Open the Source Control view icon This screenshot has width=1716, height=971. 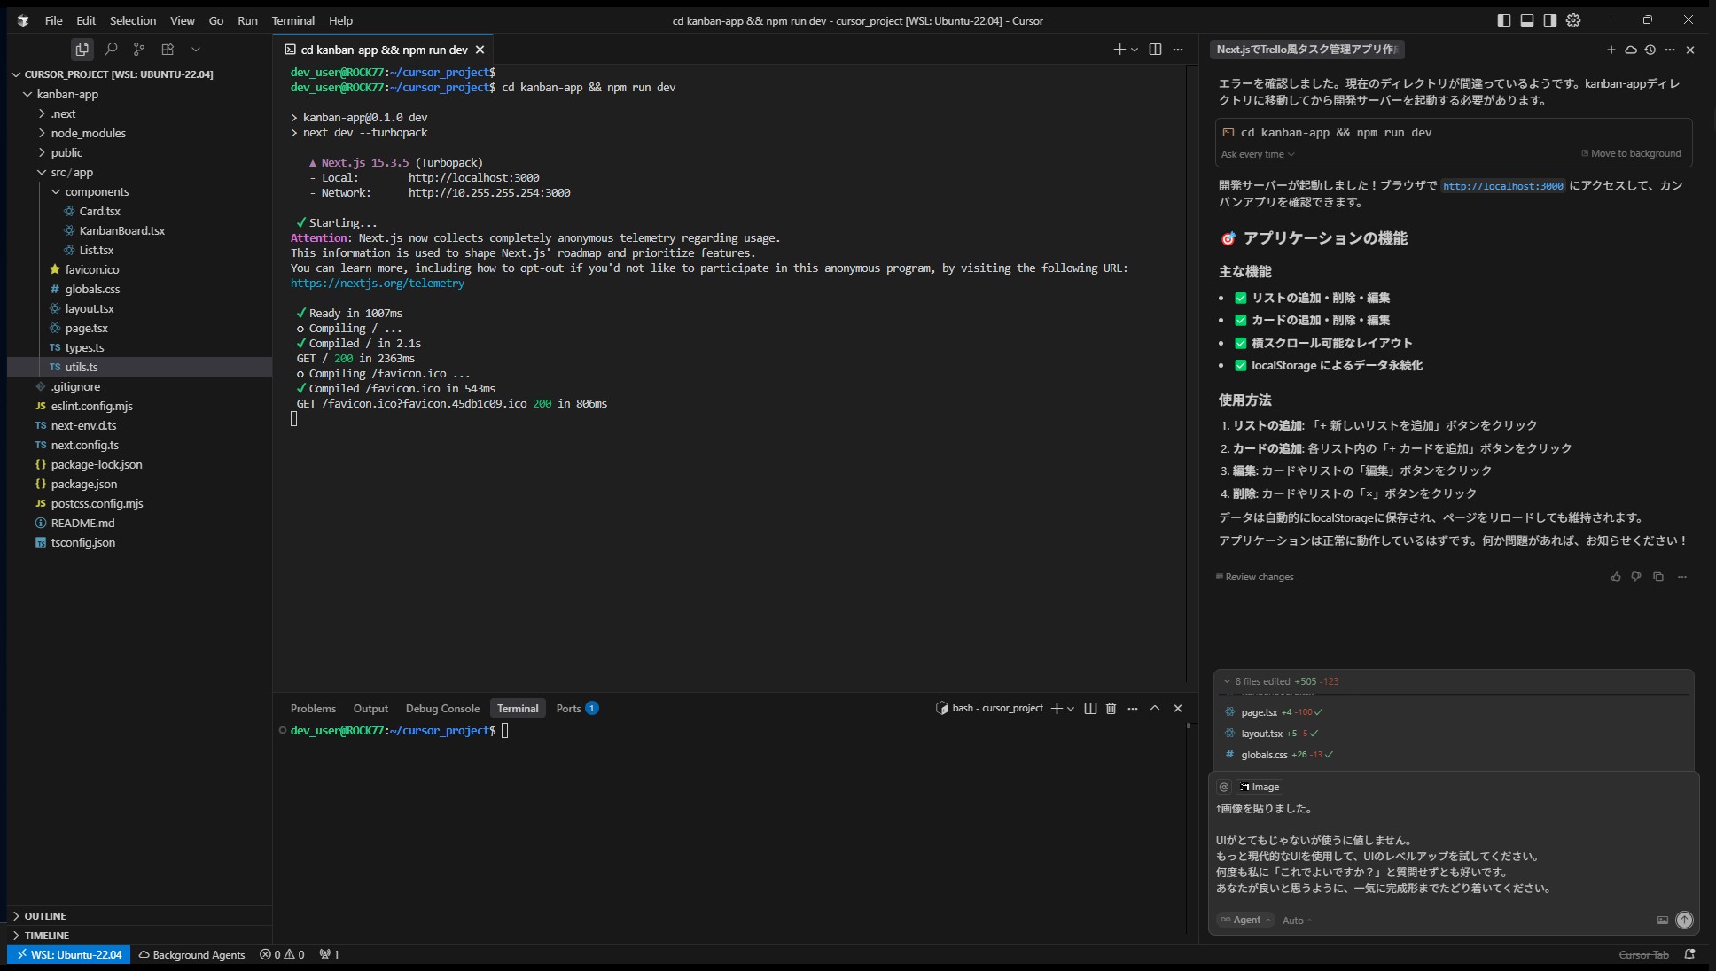coord(139,50)
